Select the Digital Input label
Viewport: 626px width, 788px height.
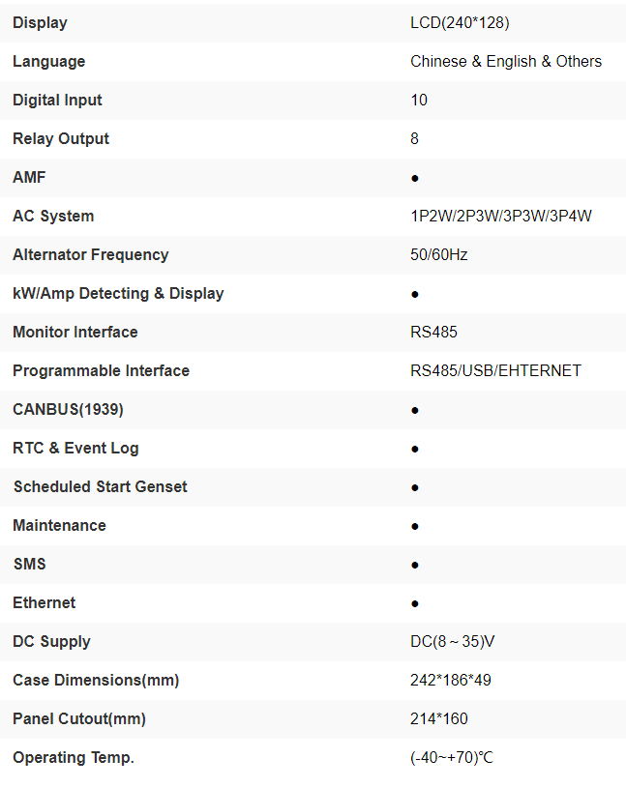[57, 100]
